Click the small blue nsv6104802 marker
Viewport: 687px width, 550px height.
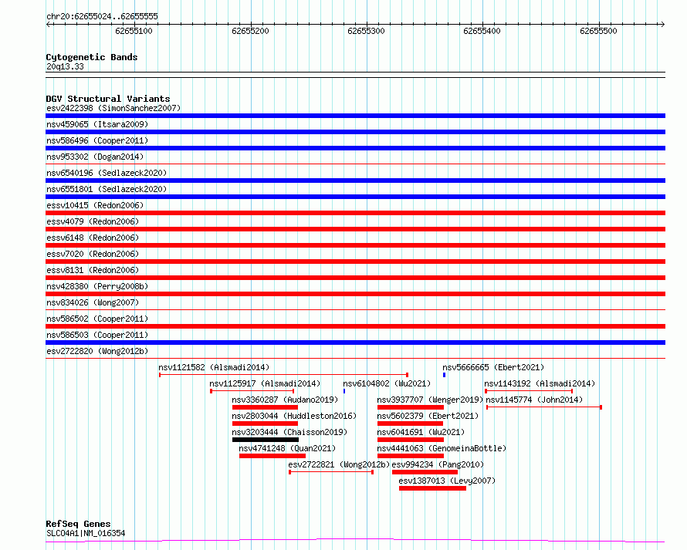click(344, 391)
